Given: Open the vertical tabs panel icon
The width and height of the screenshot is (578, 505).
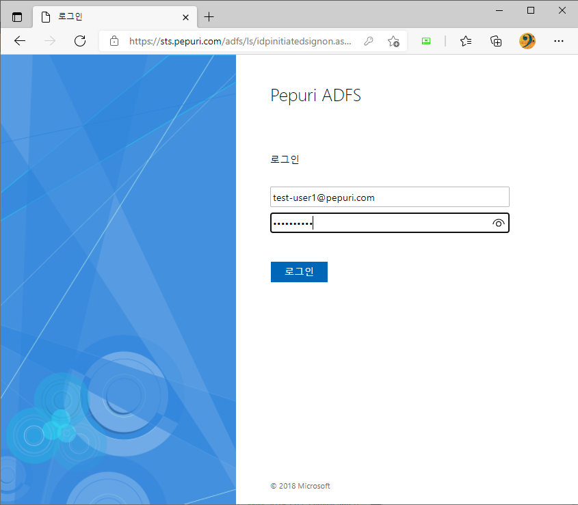Looking at the screenshot, I should click(17, 17).
